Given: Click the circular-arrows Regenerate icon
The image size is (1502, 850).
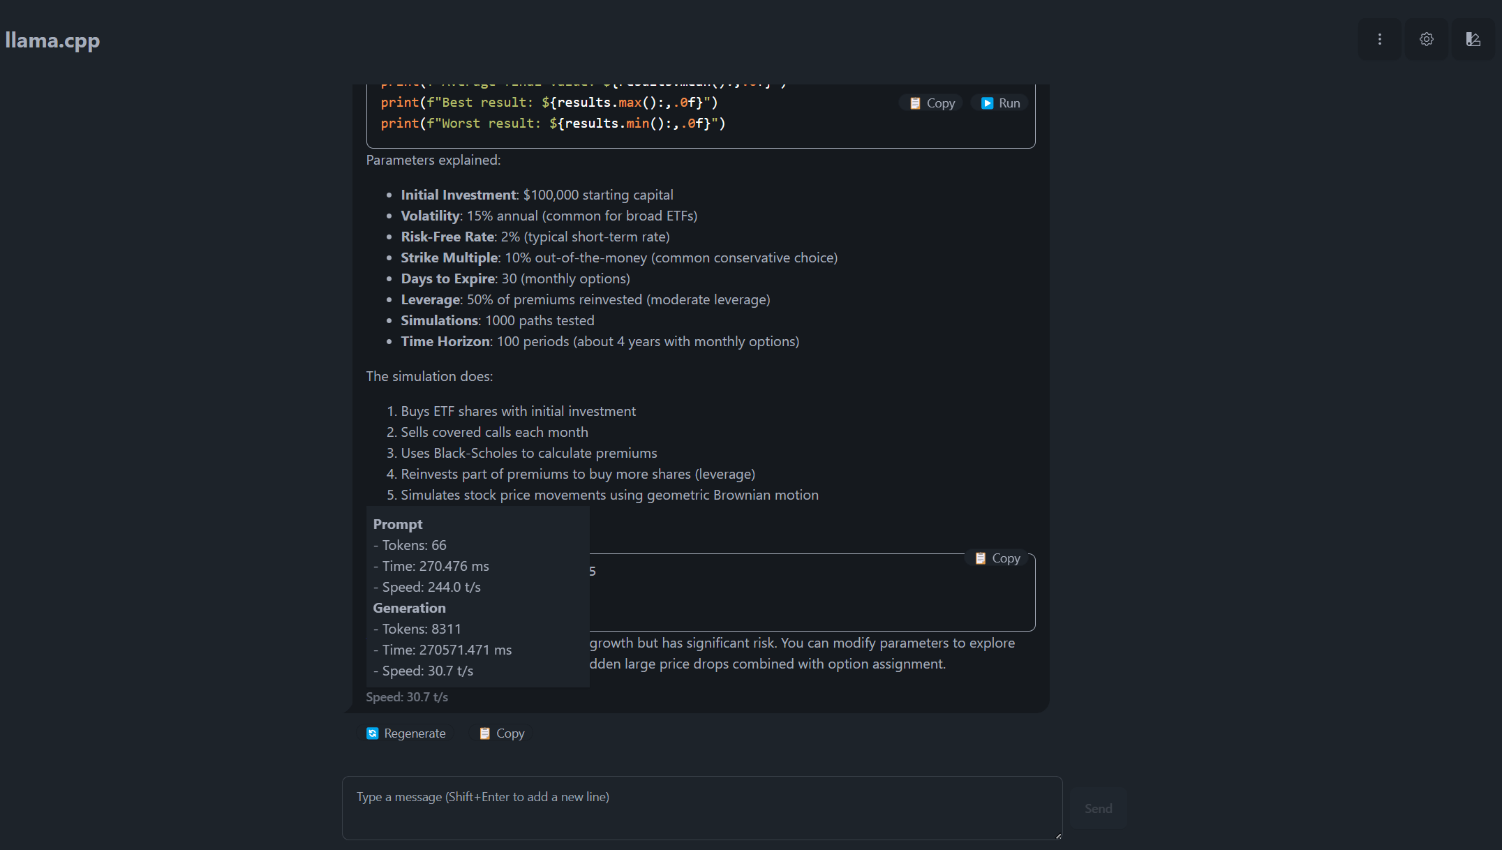Looking at the screenshot, I should [x=372, y=733].
